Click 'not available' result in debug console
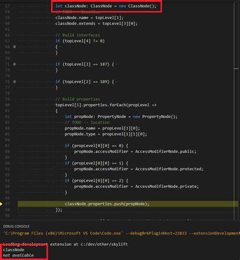Screen dimensions: 240x260 (x=18, y=255)
